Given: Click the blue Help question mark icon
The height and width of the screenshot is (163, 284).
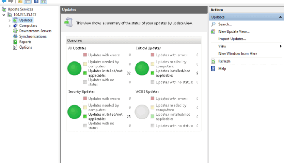Looking at the screenshot, I should point(214,69).
